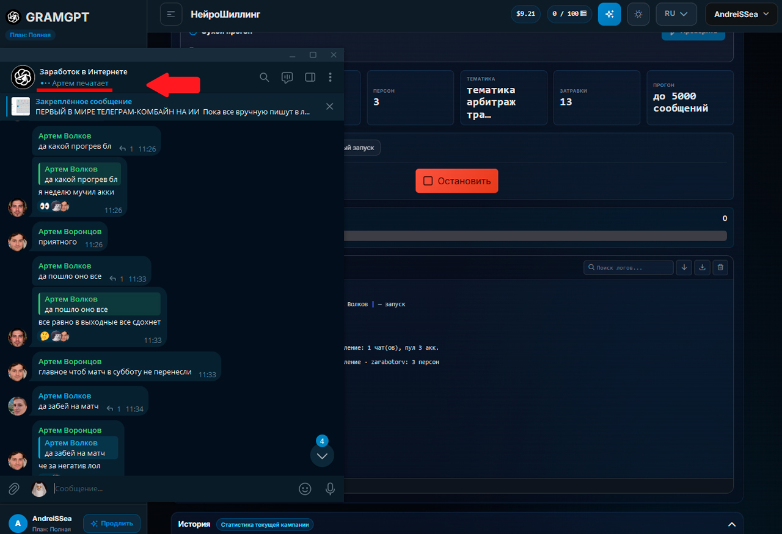Open the emoji picker smiley icon
Viewport: 782px width, 534px height.
pyautogui.click(x=305, y=489)
